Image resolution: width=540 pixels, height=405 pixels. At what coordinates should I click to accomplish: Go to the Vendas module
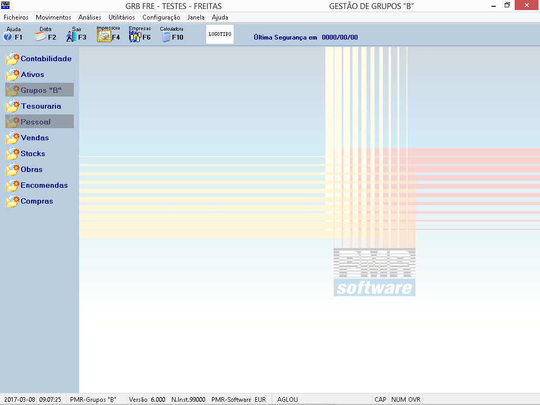point(35,138)
